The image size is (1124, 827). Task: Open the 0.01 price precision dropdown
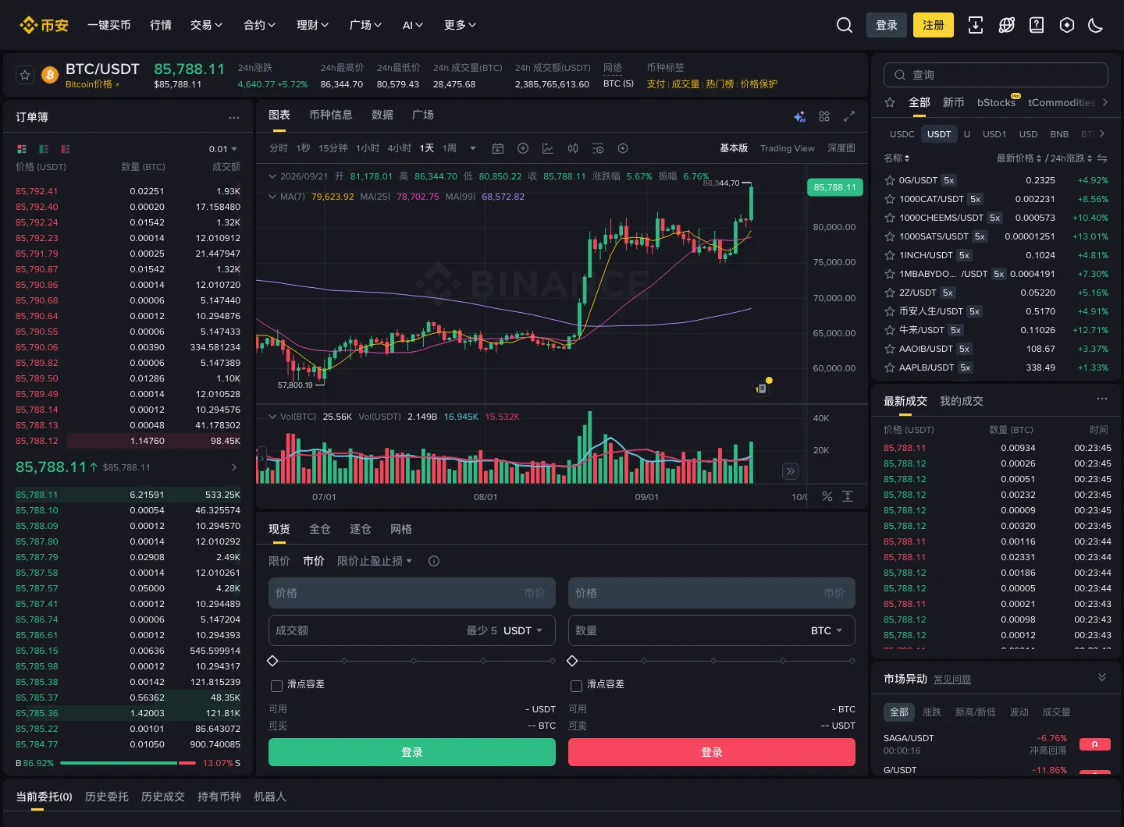223,149
